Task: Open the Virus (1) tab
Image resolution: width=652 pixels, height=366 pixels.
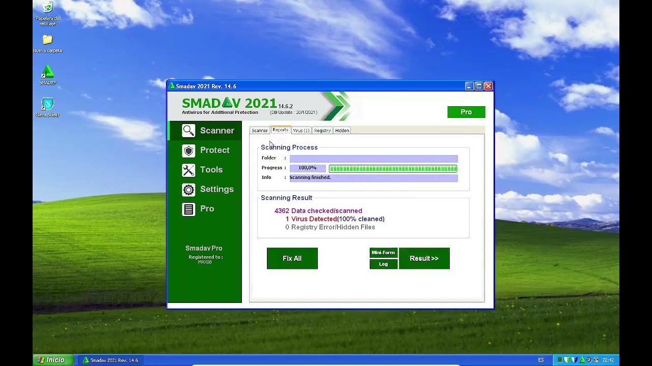Action: (301, 131)
